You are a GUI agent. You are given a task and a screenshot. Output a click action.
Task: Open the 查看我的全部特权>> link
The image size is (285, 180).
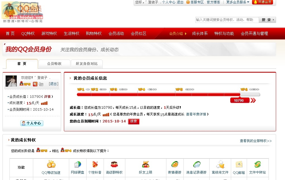point(256,141)
